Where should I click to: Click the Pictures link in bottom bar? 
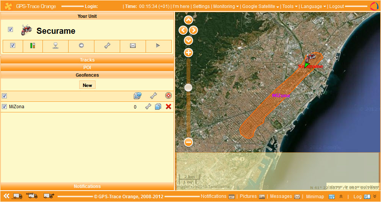point(248,196)
